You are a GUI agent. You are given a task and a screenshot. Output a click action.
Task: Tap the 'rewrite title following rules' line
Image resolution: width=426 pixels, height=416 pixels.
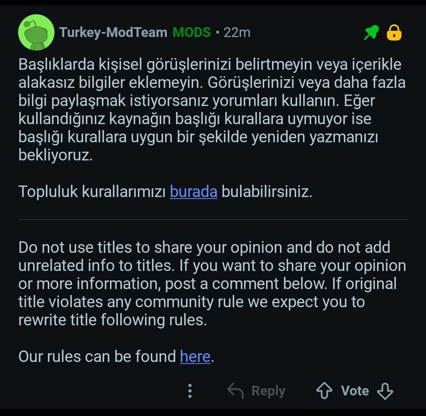112,320
